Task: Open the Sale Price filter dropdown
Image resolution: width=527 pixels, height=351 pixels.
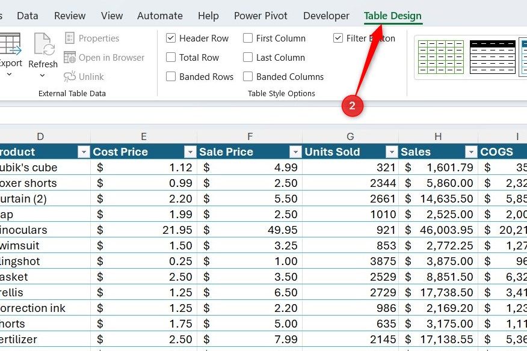Action: (x=295, y=152)
